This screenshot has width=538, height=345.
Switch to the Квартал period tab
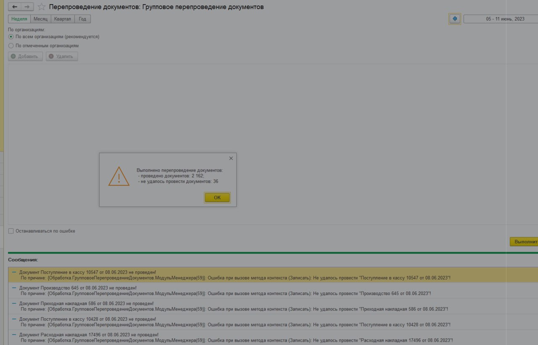coord(63,19)
